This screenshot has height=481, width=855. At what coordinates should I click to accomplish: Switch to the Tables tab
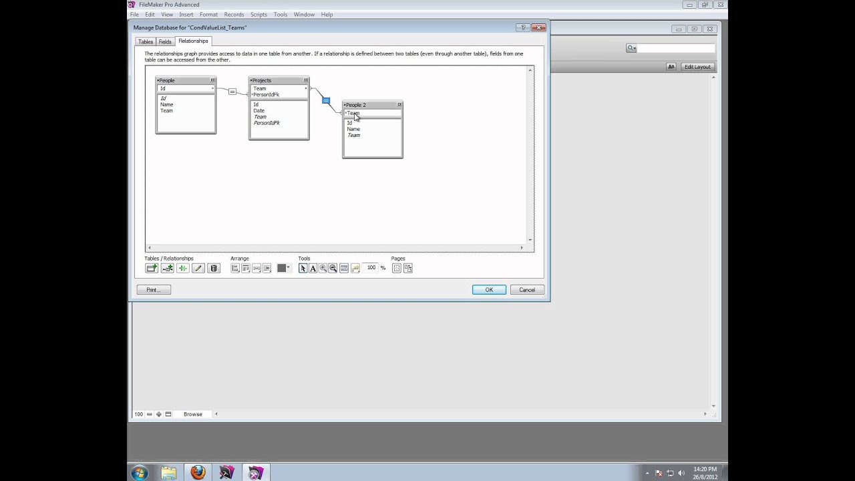[146, 41]
